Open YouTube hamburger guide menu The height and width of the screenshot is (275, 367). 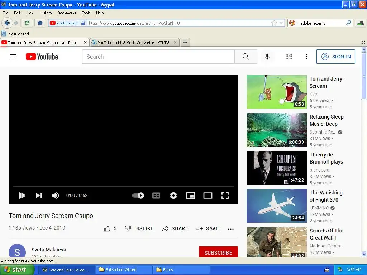click(x=13, y=57)
